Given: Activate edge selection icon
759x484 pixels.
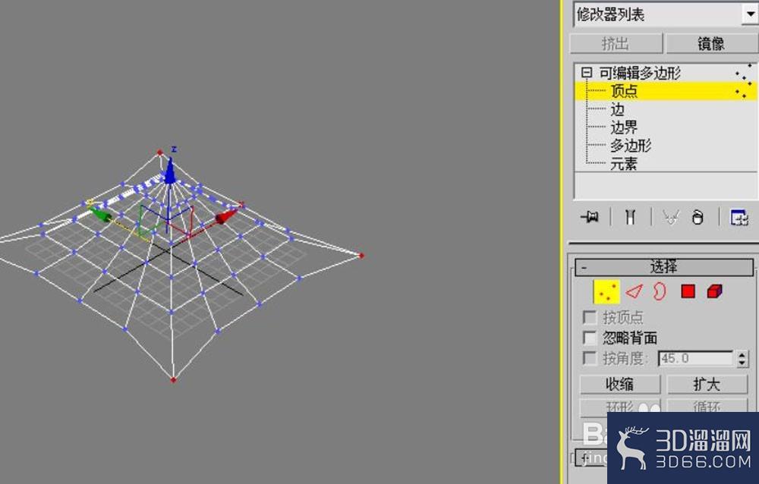Looking at the screenshot, I should click(x=634, y=291).
